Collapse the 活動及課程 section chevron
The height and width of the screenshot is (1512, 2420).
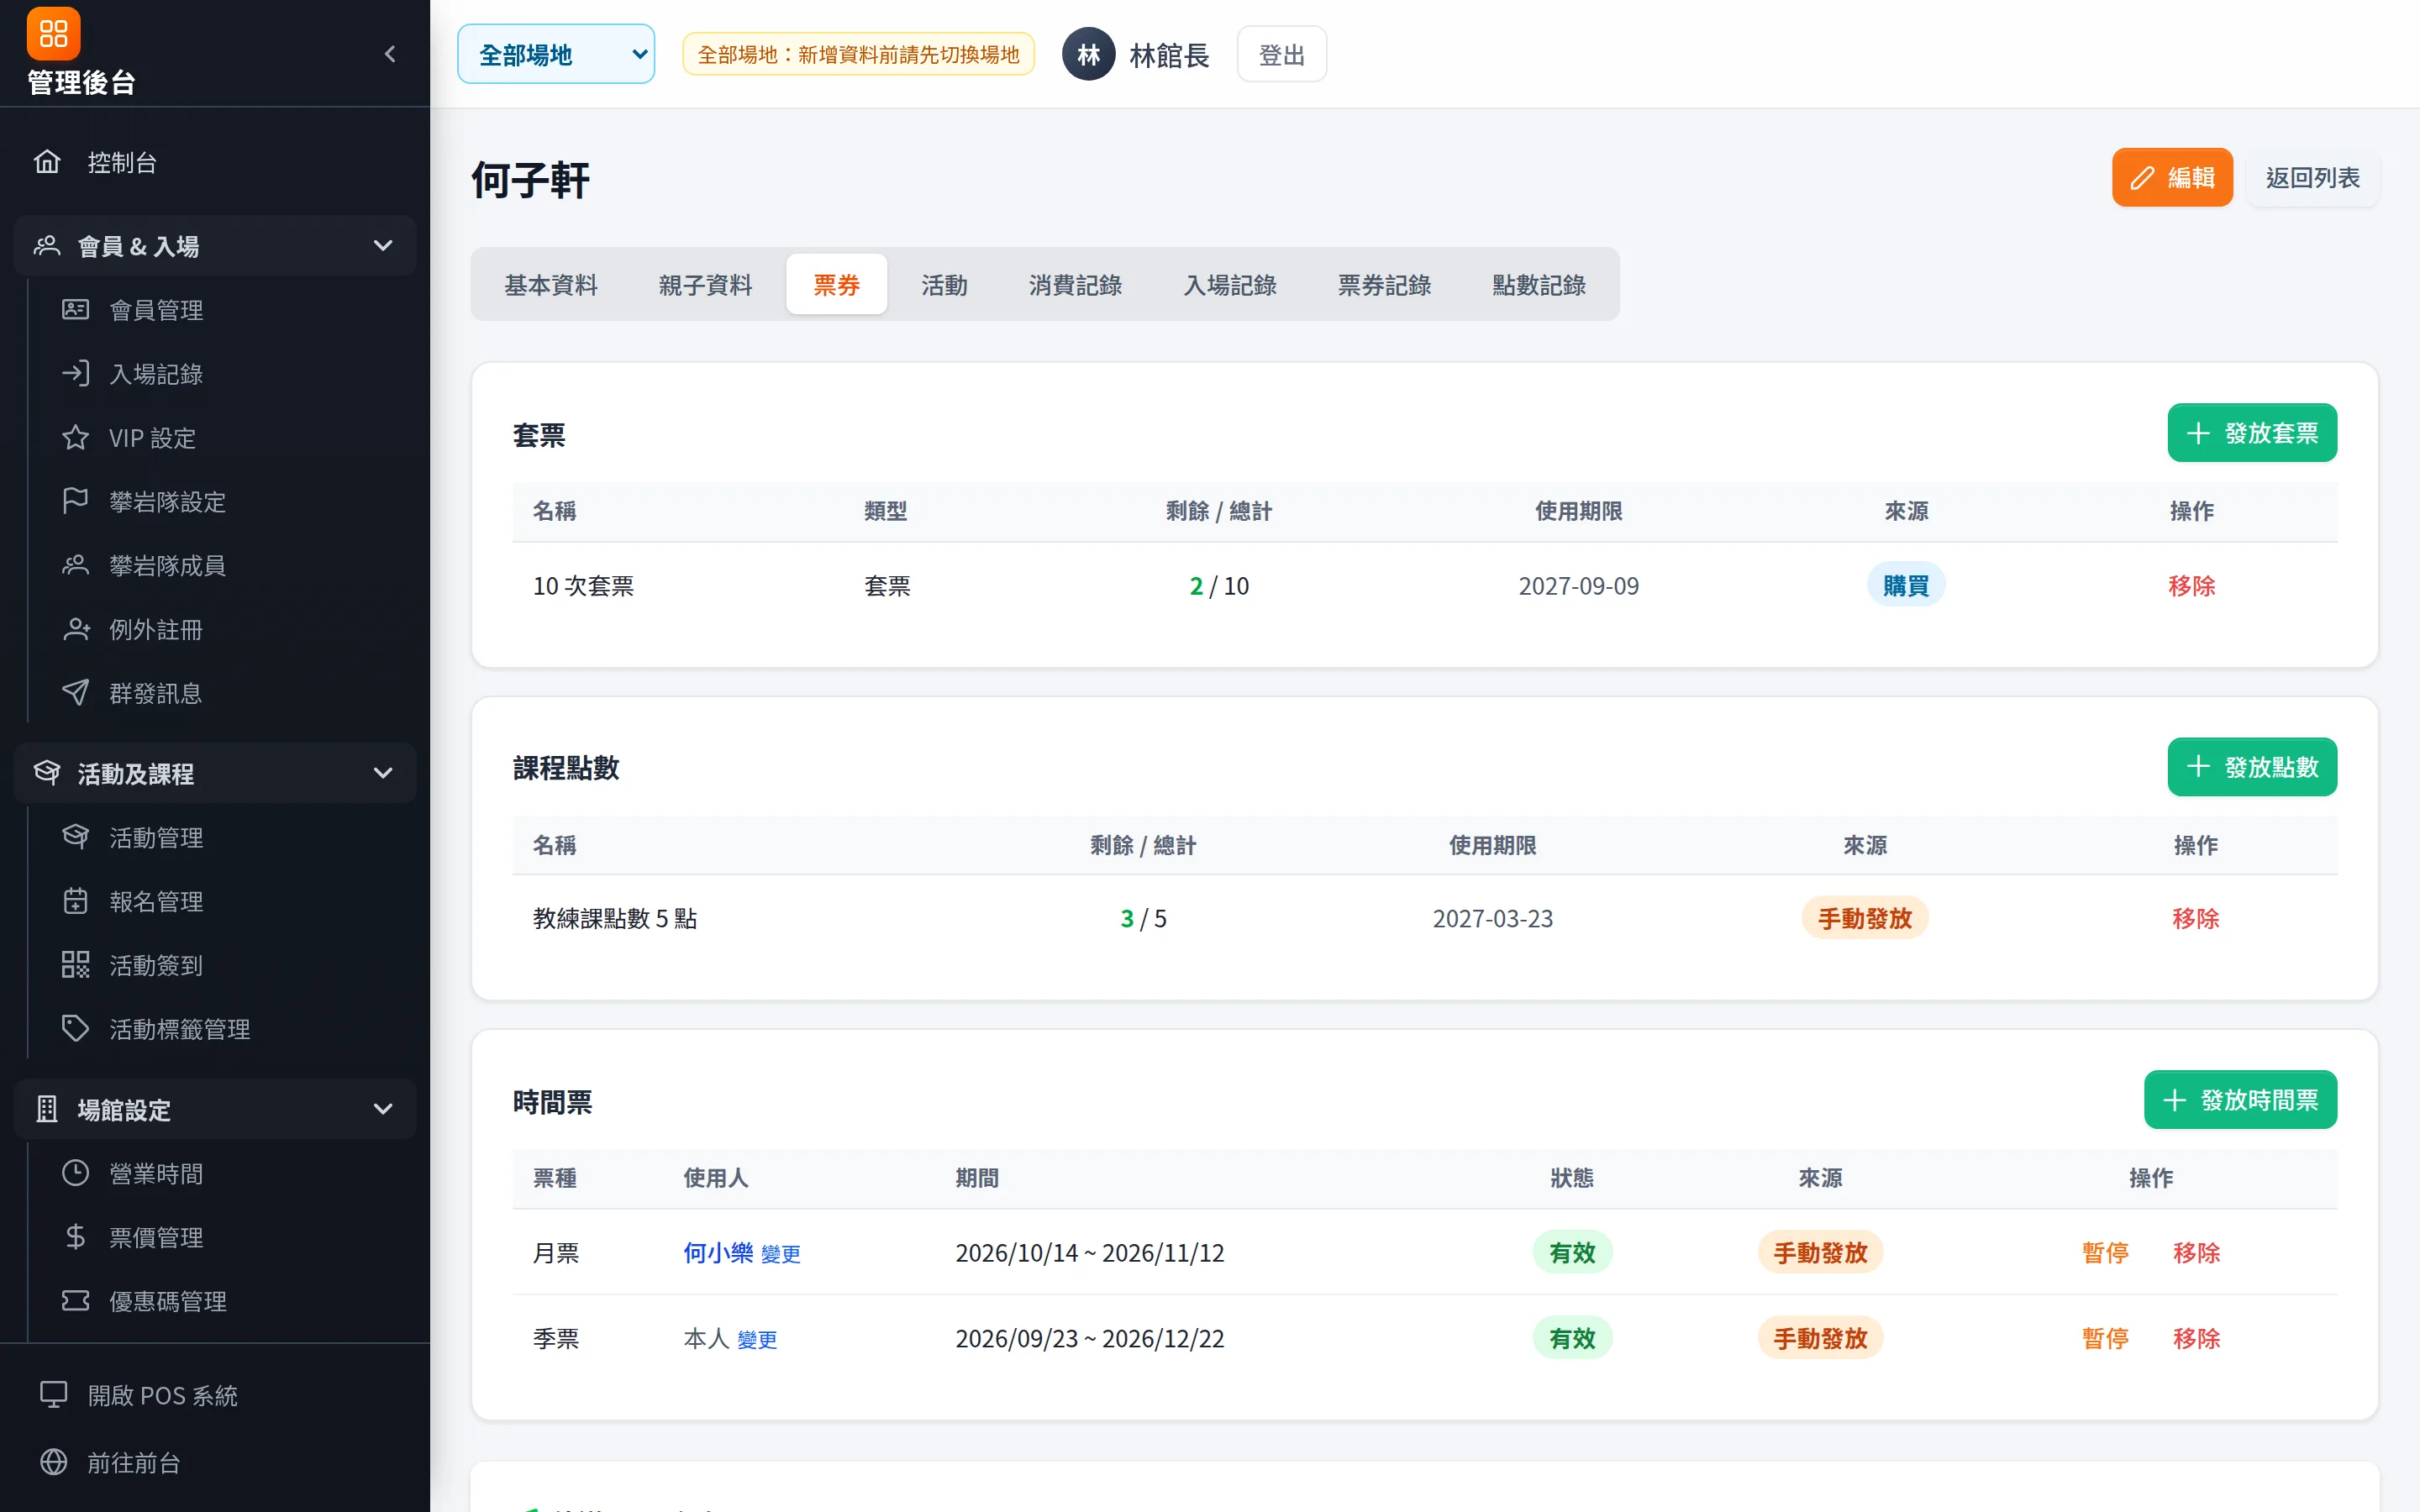[x=383, y=773]
